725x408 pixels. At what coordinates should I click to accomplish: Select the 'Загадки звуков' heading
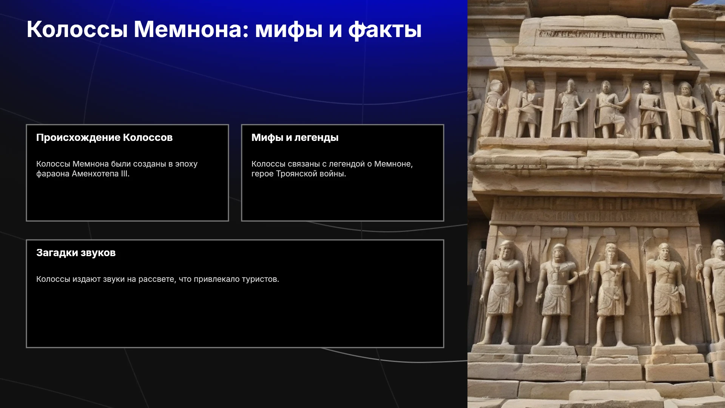pos(76,253)
